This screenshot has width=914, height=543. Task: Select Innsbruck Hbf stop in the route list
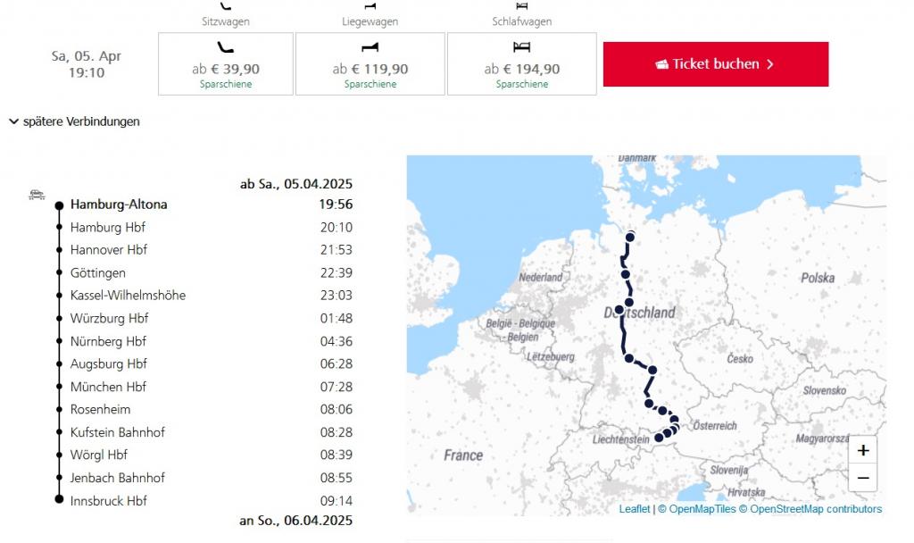pos(108,500)
